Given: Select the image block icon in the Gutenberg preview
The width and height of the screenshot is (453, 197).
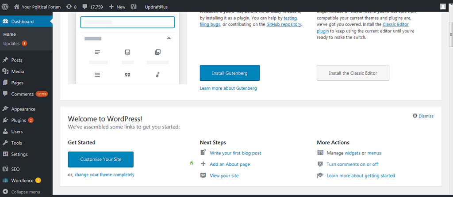Looking at the screenshot, I should [127, 52].
